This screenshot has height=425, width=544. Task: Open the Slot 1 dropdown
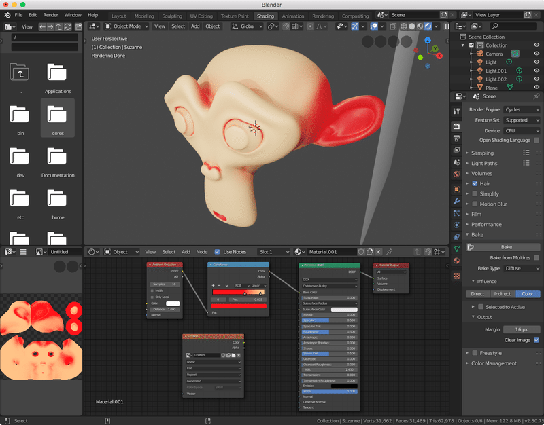(273, 252)
